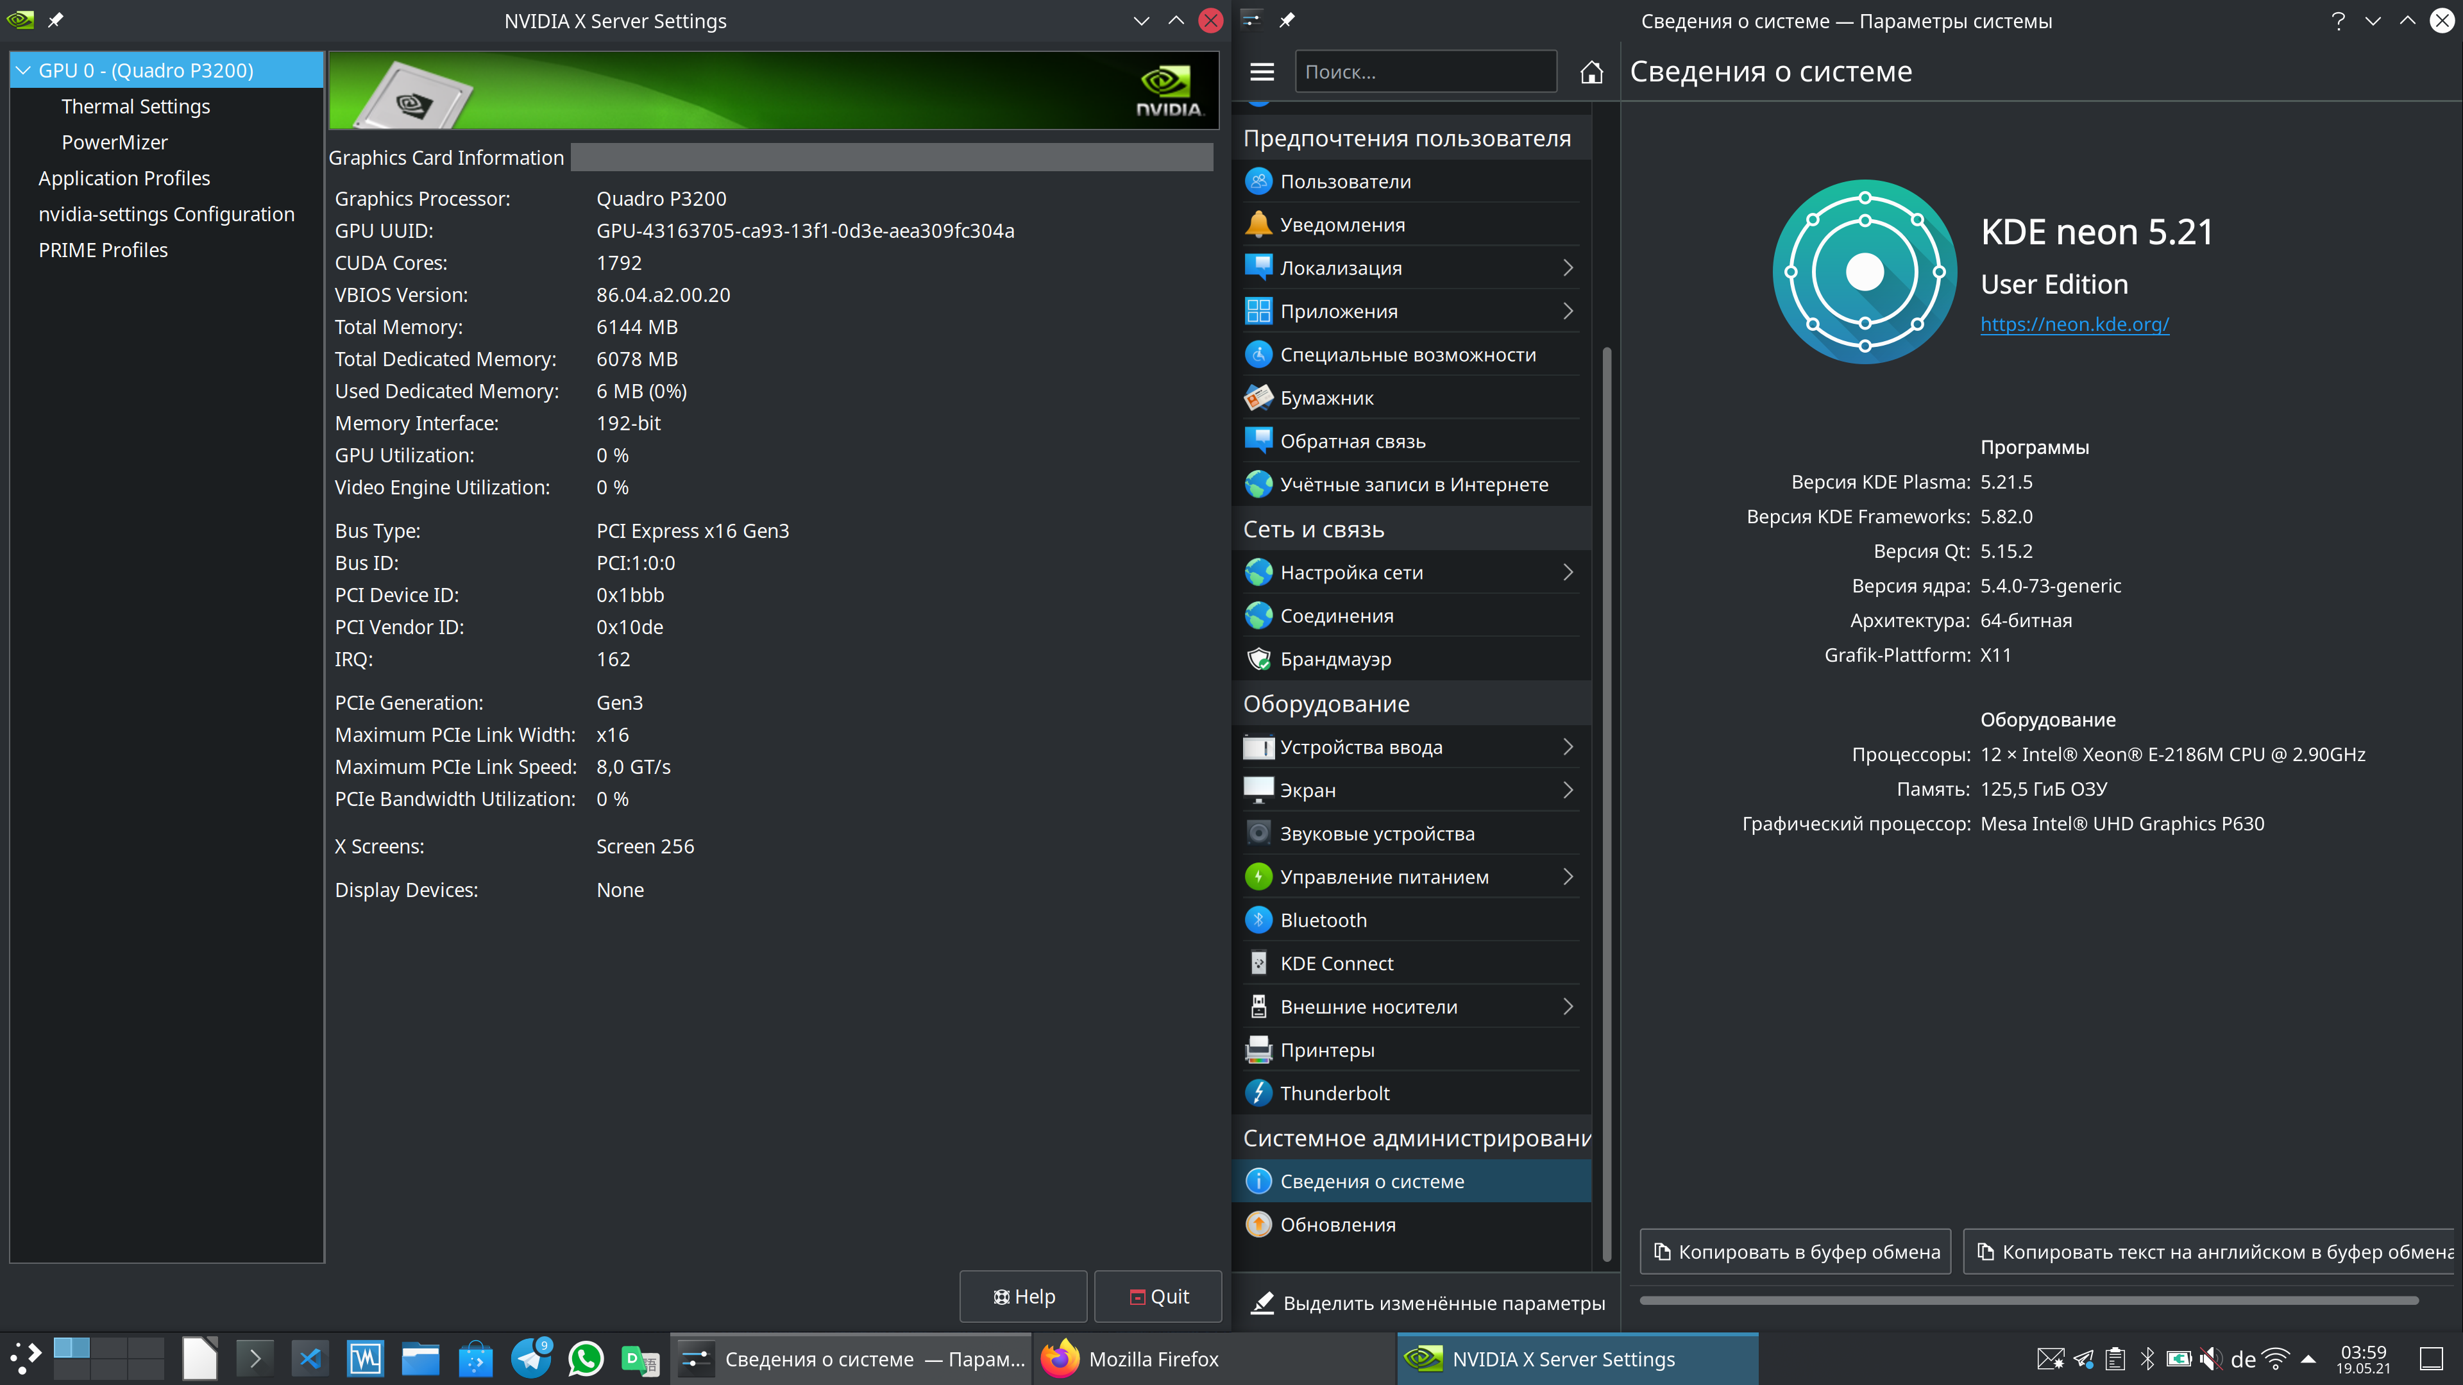This screenshot has width=2463, height=1385.
Task: Open KDE application launcher in taskbar
Action: 26,1358
